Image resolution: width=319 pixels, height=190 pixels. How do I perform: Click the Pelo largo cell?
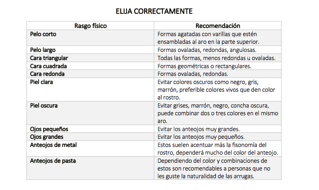pyautogui.click(x=43, y=50)
